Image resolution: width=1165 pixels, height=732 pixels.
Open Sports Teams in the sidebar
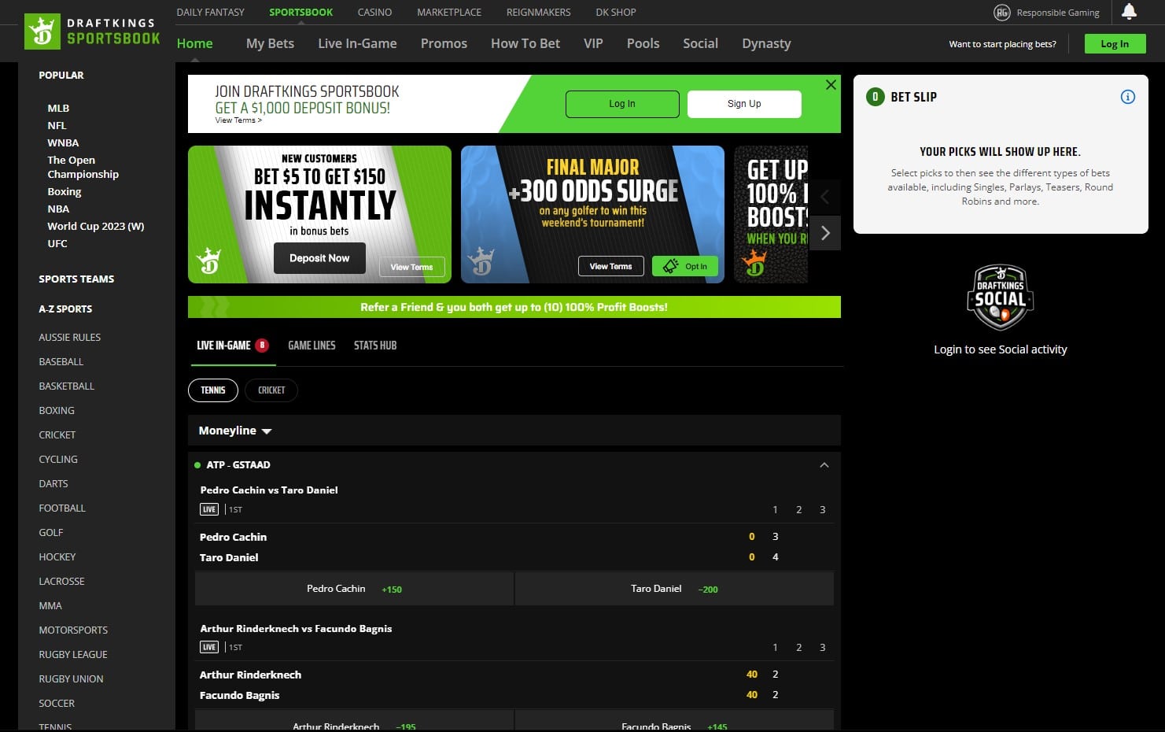(x=76, y=279)
